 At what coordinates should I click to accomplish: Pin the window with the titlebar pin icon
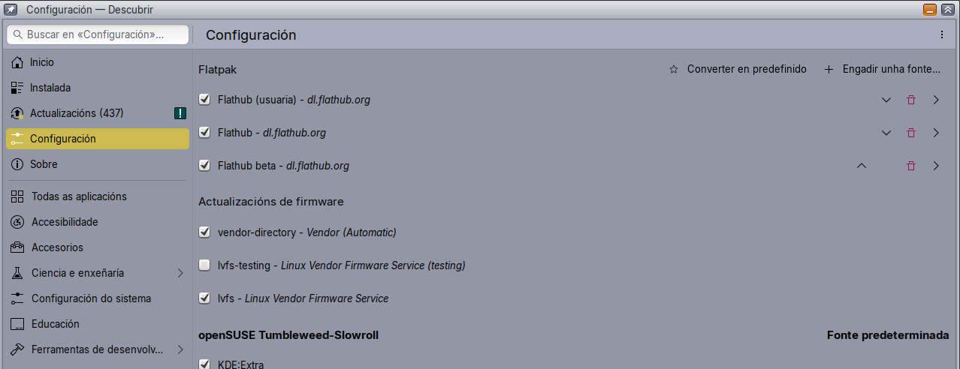point(11,9)
